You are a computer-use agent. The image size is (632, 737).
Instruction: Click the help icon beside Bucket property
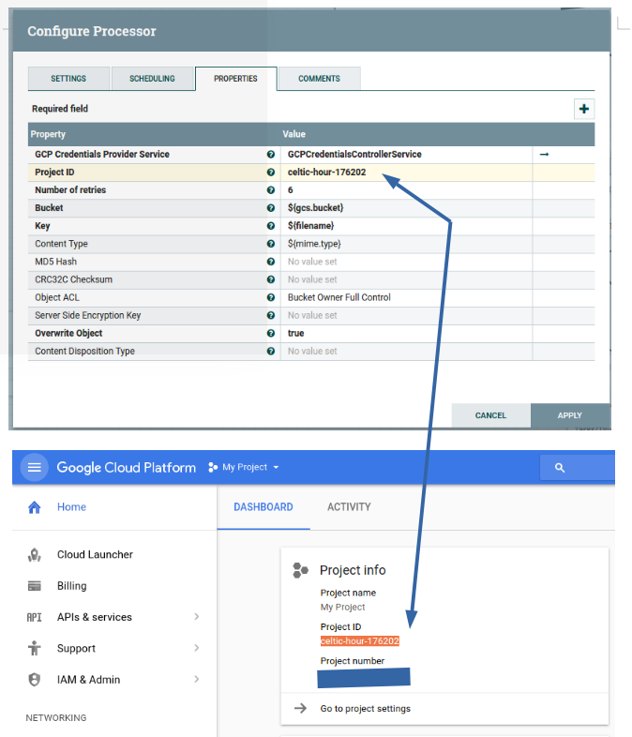(x=271, y=208)
